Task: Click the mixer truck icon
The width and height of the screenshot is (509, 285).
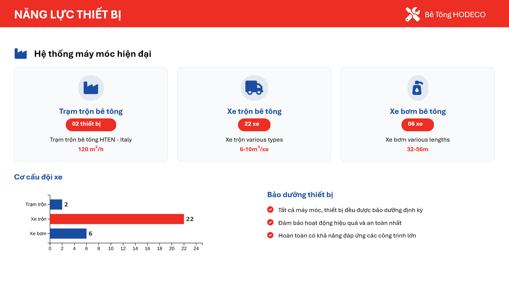Action: coord(254,88)
